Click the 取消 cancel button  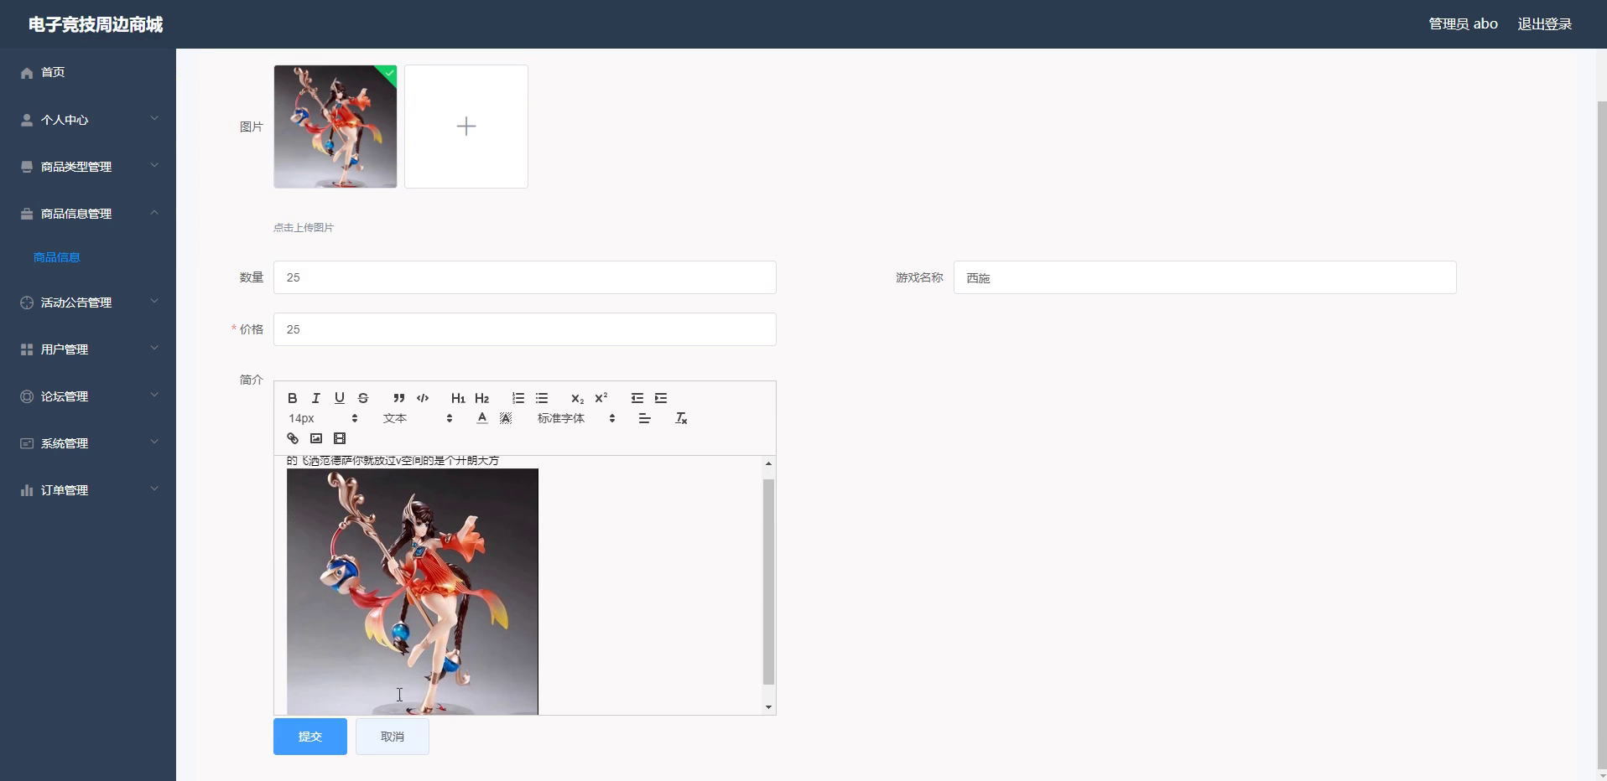tap(393, 737)
